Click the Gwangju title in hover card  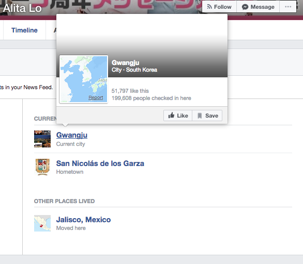pos(126,63)
